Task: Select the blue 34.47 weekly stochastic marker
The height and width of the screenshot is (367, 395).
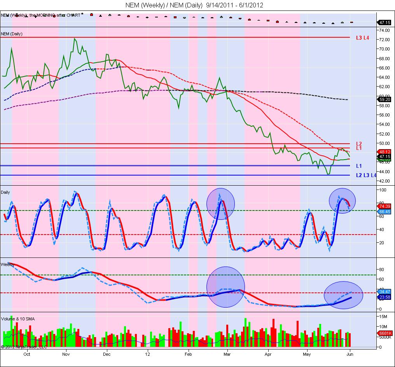Action: [x=385, y=292]
